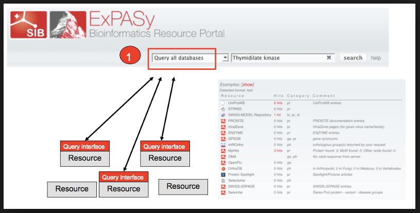Click the 'Detected format: text' line
The image size is (420, 213).
pyautogui.click(x=236, y=90)
